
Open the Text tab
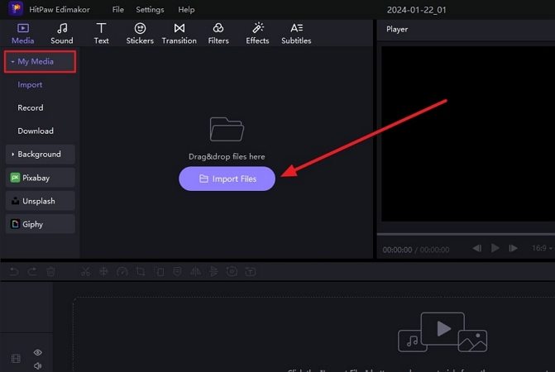[x=101, y=34]
